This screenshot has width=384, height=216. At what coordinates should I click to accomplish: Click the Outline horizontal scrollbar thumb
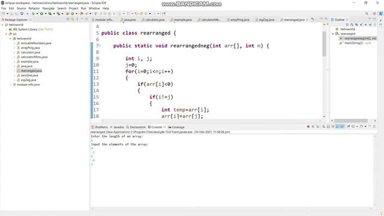(x=351, y=121)
